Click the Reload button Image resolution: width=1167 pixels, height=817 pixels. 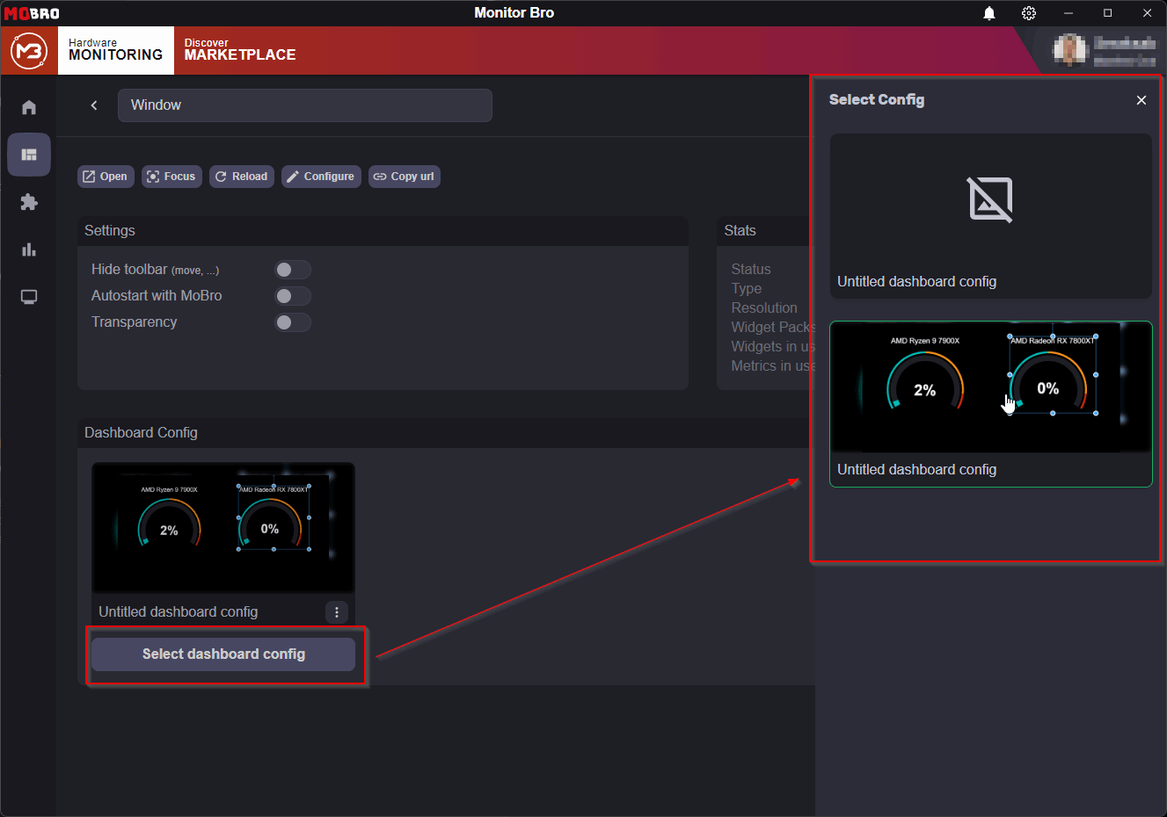coord(242,177)
